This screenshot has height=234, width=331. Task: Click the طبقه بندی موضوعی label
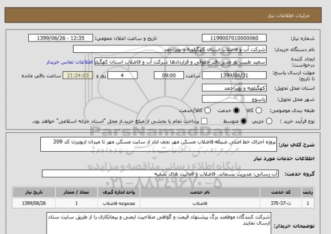click(292, 110)
